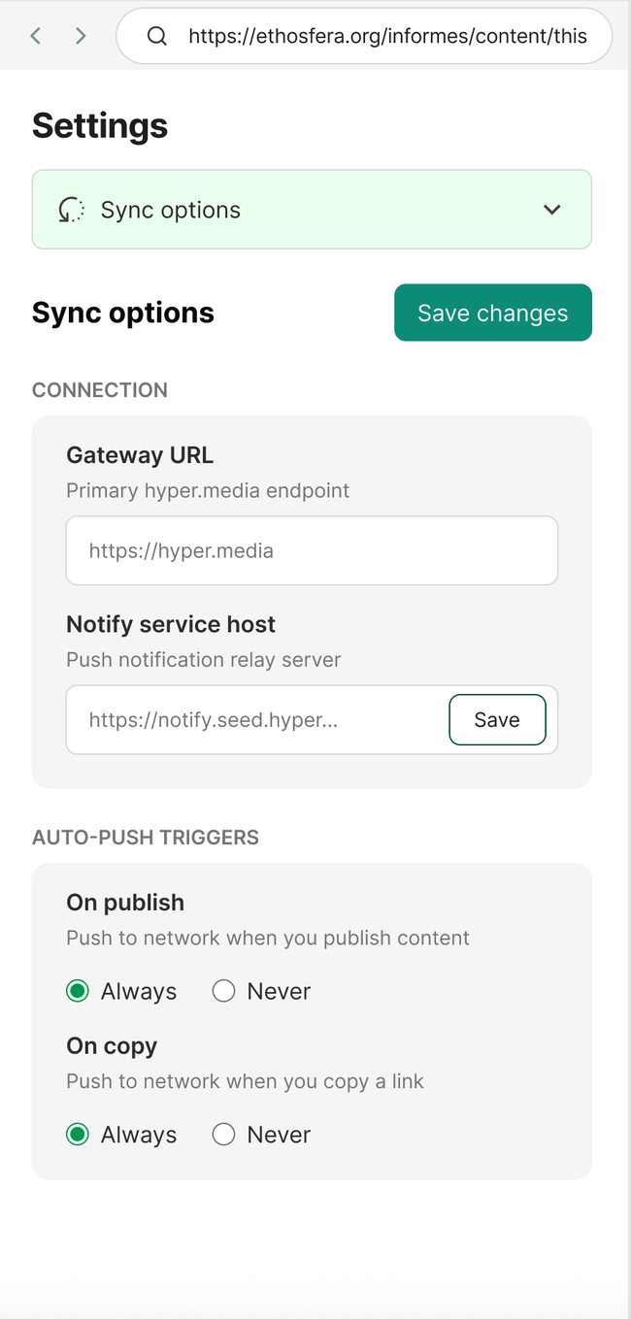Click into the Gateway URL input field
The height and width of the screenshot is (1319, 631).
coord(312,550)
